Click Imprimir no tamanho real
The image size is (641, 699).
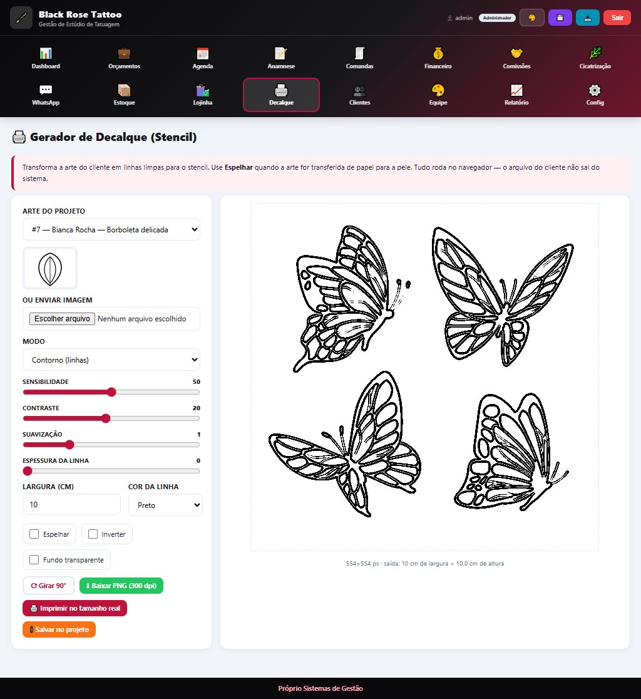[x=75, y=608]
